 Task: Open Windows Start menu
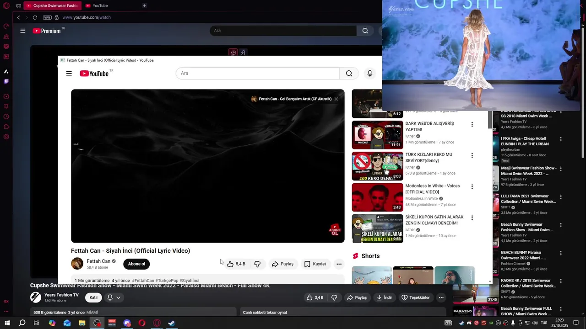coord(7,323)
